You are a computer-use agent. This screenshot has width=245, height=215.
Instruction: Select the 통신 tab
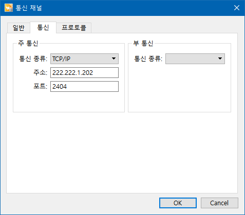(x=43, y=27)
